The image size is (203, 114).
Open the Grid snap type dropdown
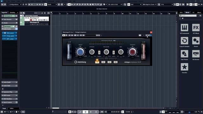coord(136,4)
